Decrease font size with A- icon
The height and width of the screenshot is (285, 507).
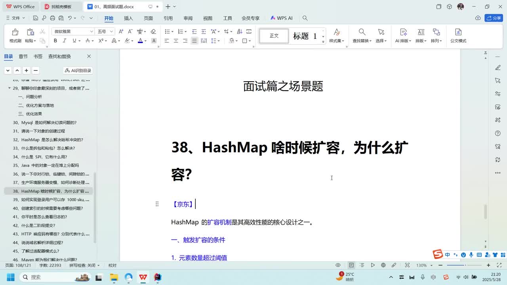pyautogui.click(x=130, y=31)
